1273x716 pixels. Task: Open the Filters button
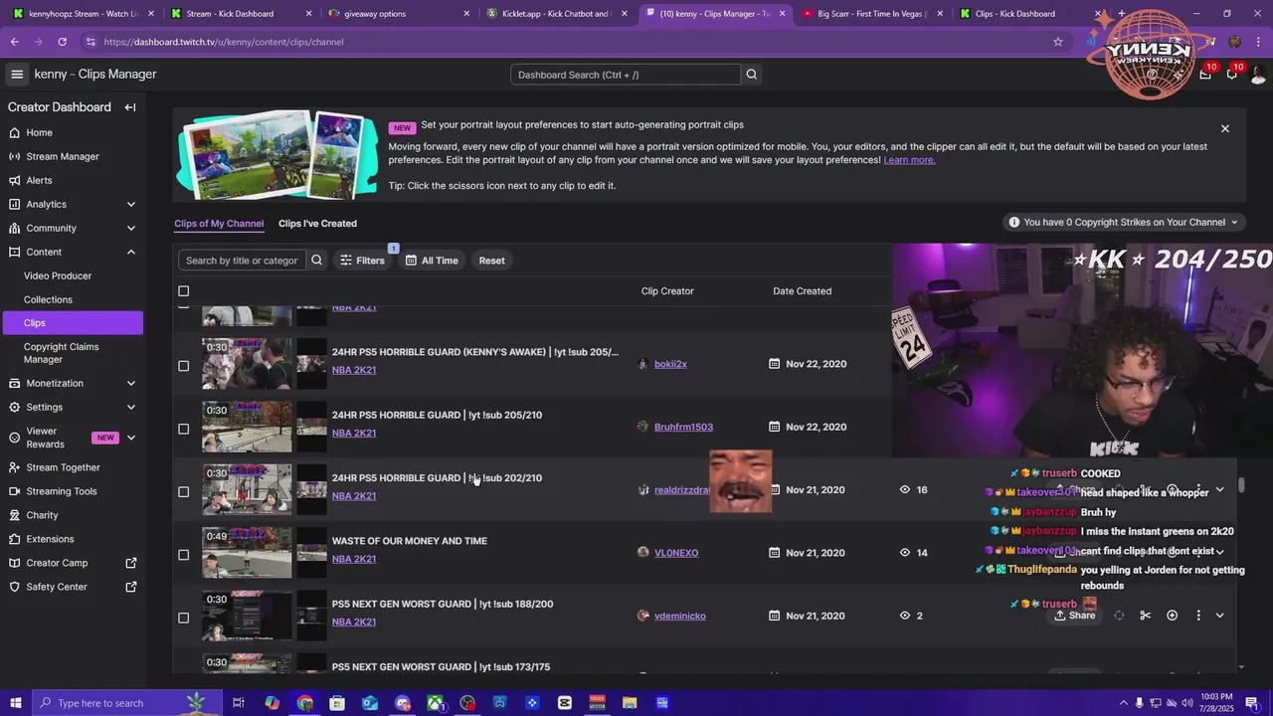(x=362, y=261)
